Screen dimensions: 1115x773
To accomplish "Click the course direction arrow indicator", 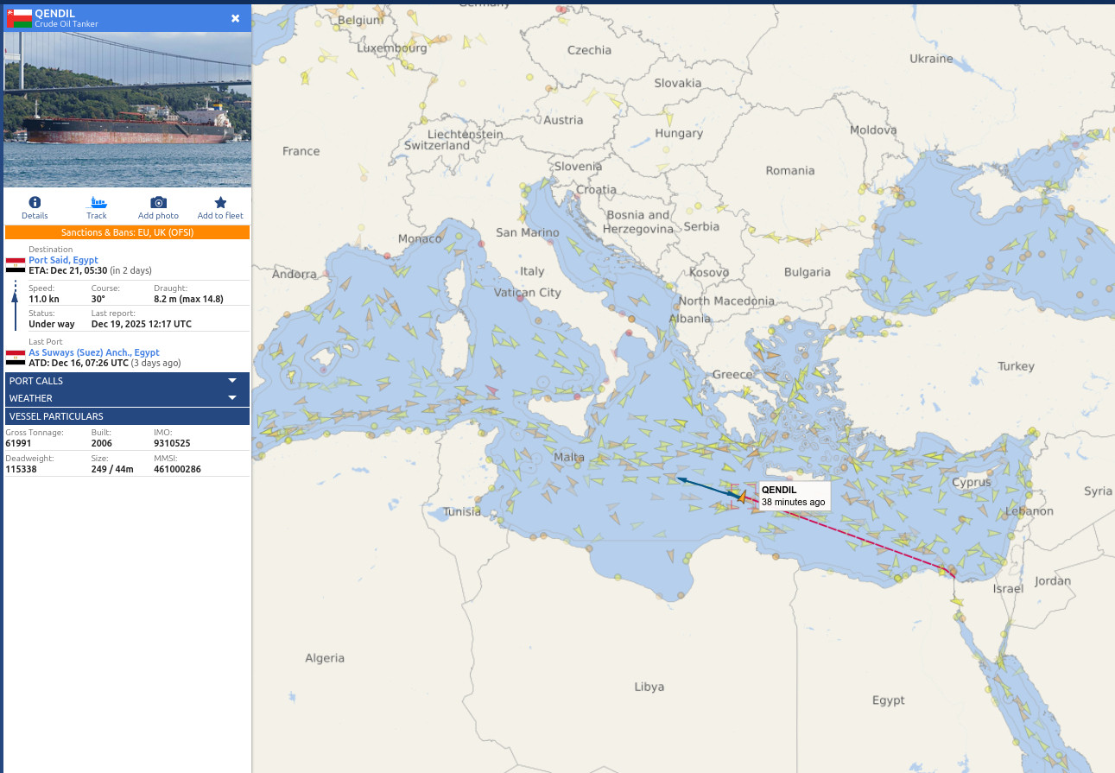I will 15,306.
